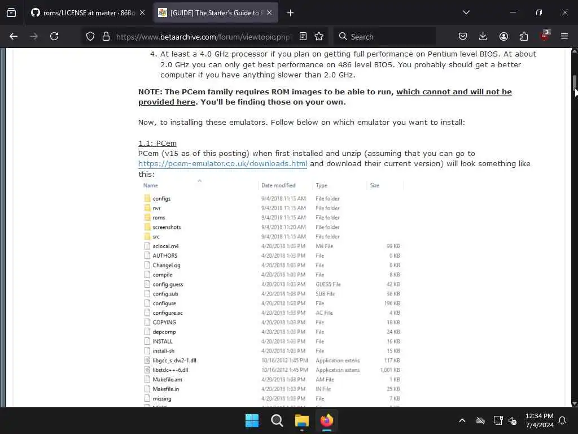Click the scrollbar down arrow
Viewport: 578px width, 434px height.
574,403
